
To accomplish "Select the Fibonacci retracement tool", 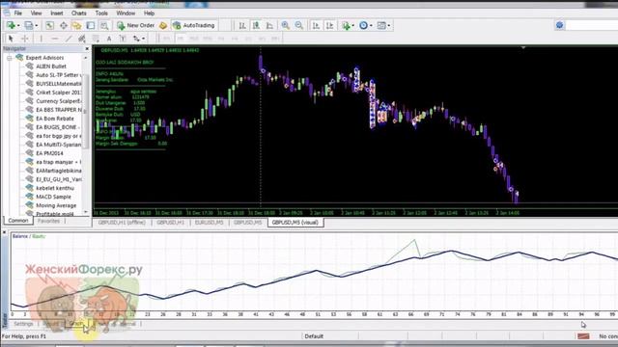I will (96, 39).
